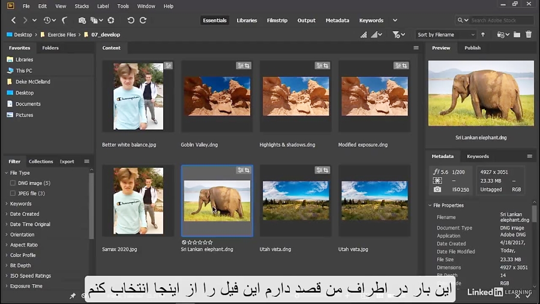The image size is (540, 304).
Task: Open the Filter panel hamburger menu
Action: pyautogui.click(x=87, y=161)
